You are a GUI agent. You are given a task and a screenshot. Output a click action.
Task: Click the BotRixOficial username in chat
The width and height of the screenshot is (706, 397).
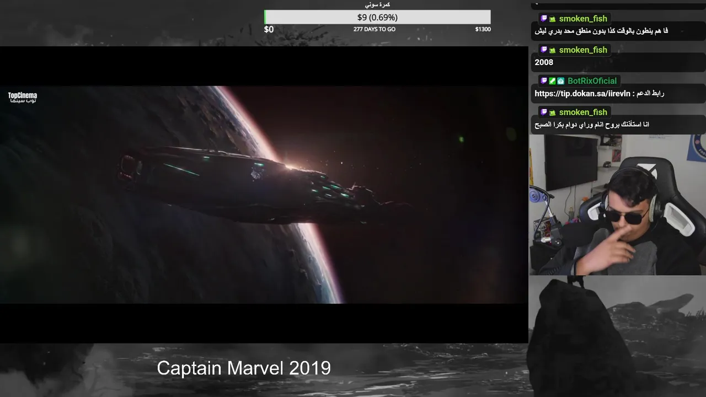tap(592, 81)
